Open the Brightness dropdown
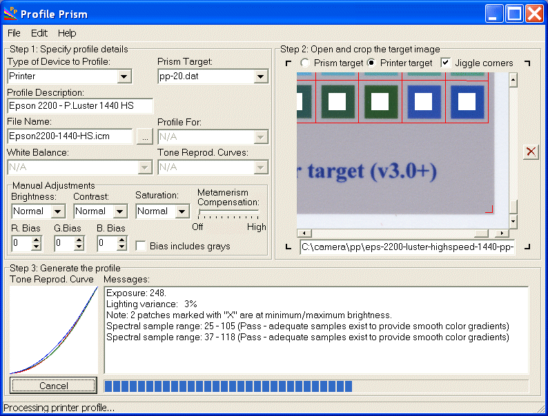The height and width of the screenshot is (416, 548). point(58,211)
